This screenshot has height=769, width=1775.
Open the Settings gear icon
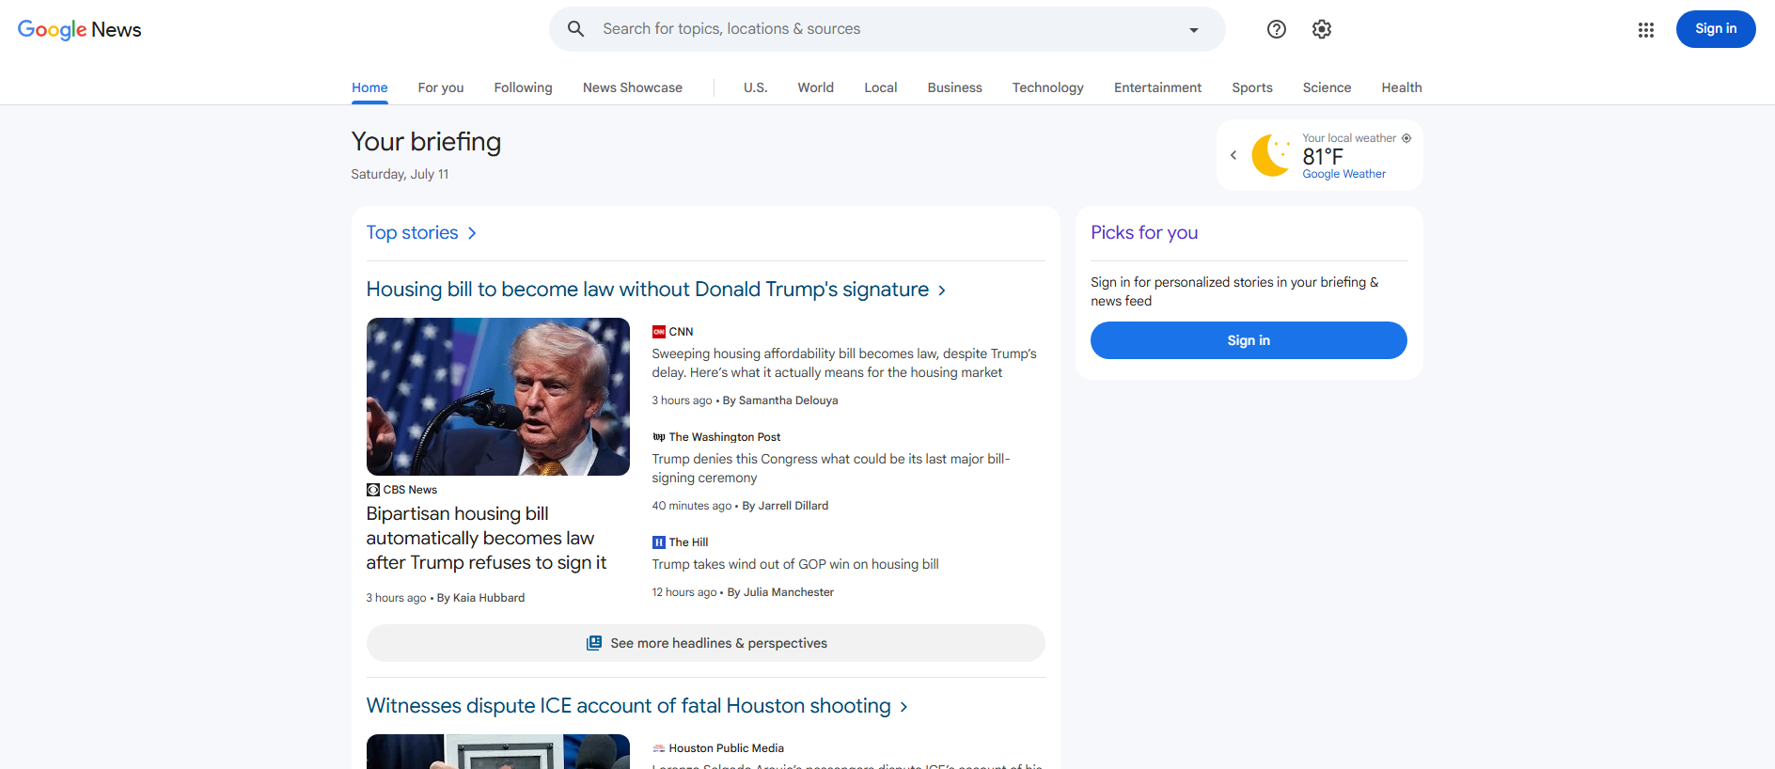(x=1322, y=29)
